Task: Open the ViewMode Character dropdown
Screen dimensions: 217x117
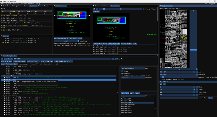Action: pyautogui.click(x=179, y=75)
